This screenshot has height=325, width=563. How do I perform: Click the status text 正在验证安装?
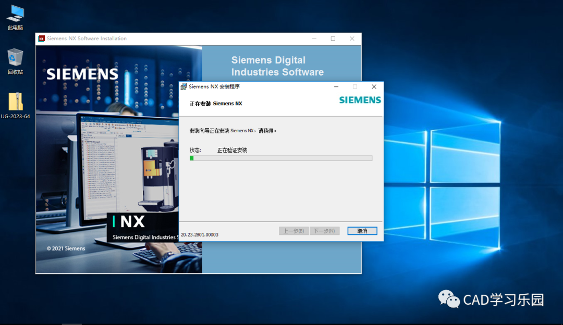232,151
